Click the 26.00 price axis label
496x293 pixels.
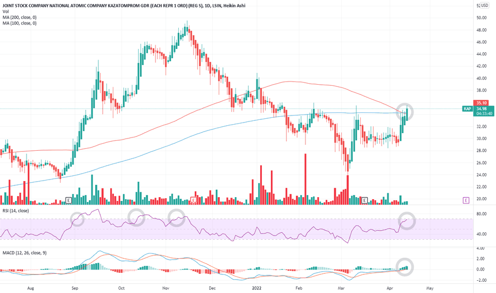[482, 163]
